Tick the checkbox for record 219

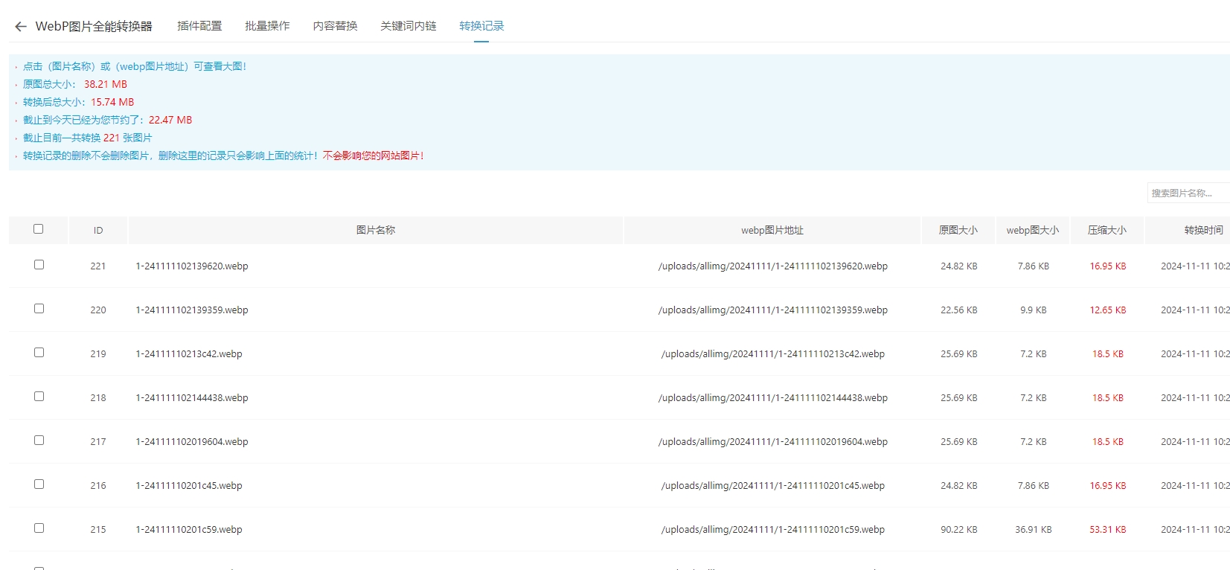click(x=39, y=353)
